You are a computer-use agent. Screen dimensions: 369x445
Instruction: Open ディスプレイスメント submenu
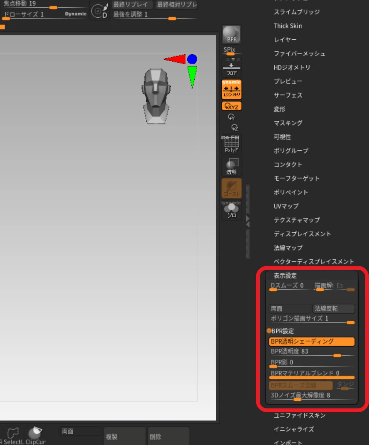click(302, 234)
